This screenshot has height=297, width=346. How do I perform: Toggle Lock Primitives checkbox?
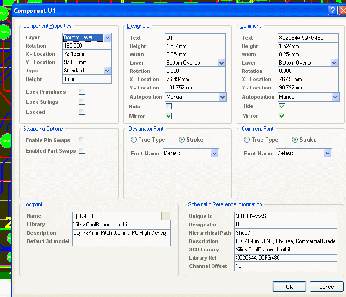pyautogui.click(x=82, y=92)
